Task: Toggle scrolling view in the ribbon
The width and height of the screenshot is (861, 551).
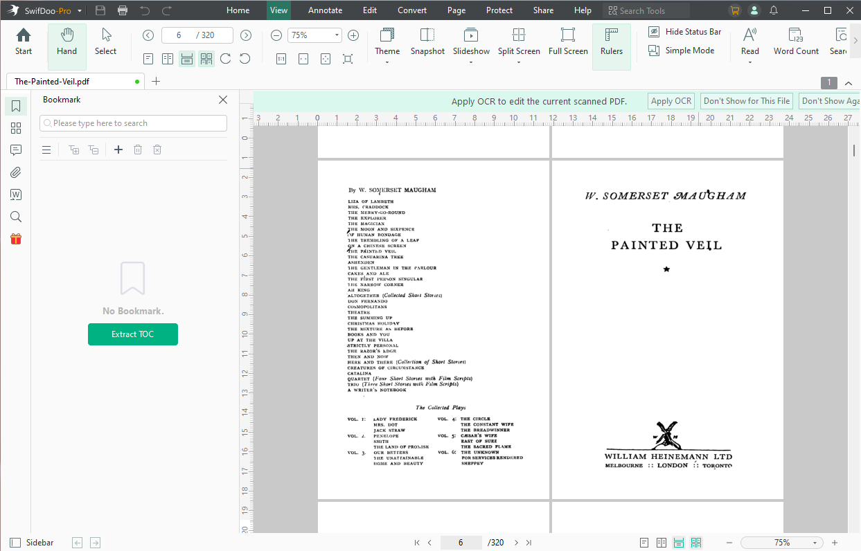Action: click(187, 59)
